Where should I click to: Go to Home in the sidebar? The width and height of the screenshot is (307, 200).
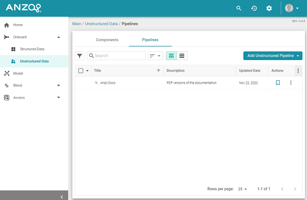pyautogui.click(x=18, y=25)
